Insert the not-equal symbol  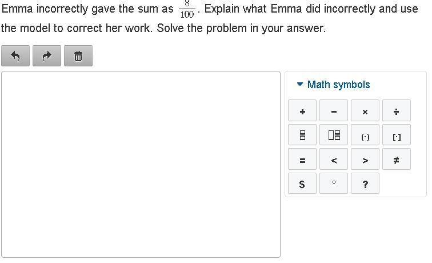pos(397,159)
